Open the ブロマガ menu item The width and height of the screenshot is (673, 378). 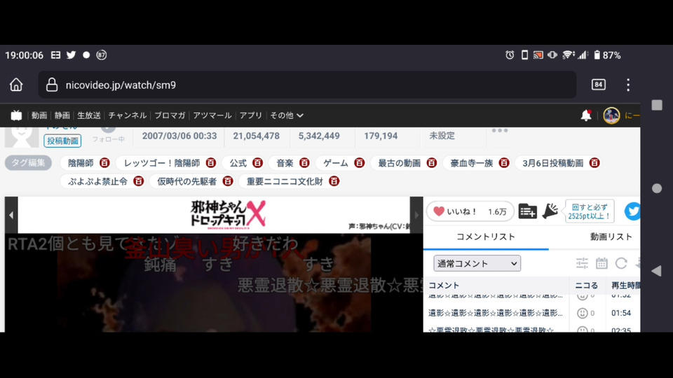click(x=170, y=115)
